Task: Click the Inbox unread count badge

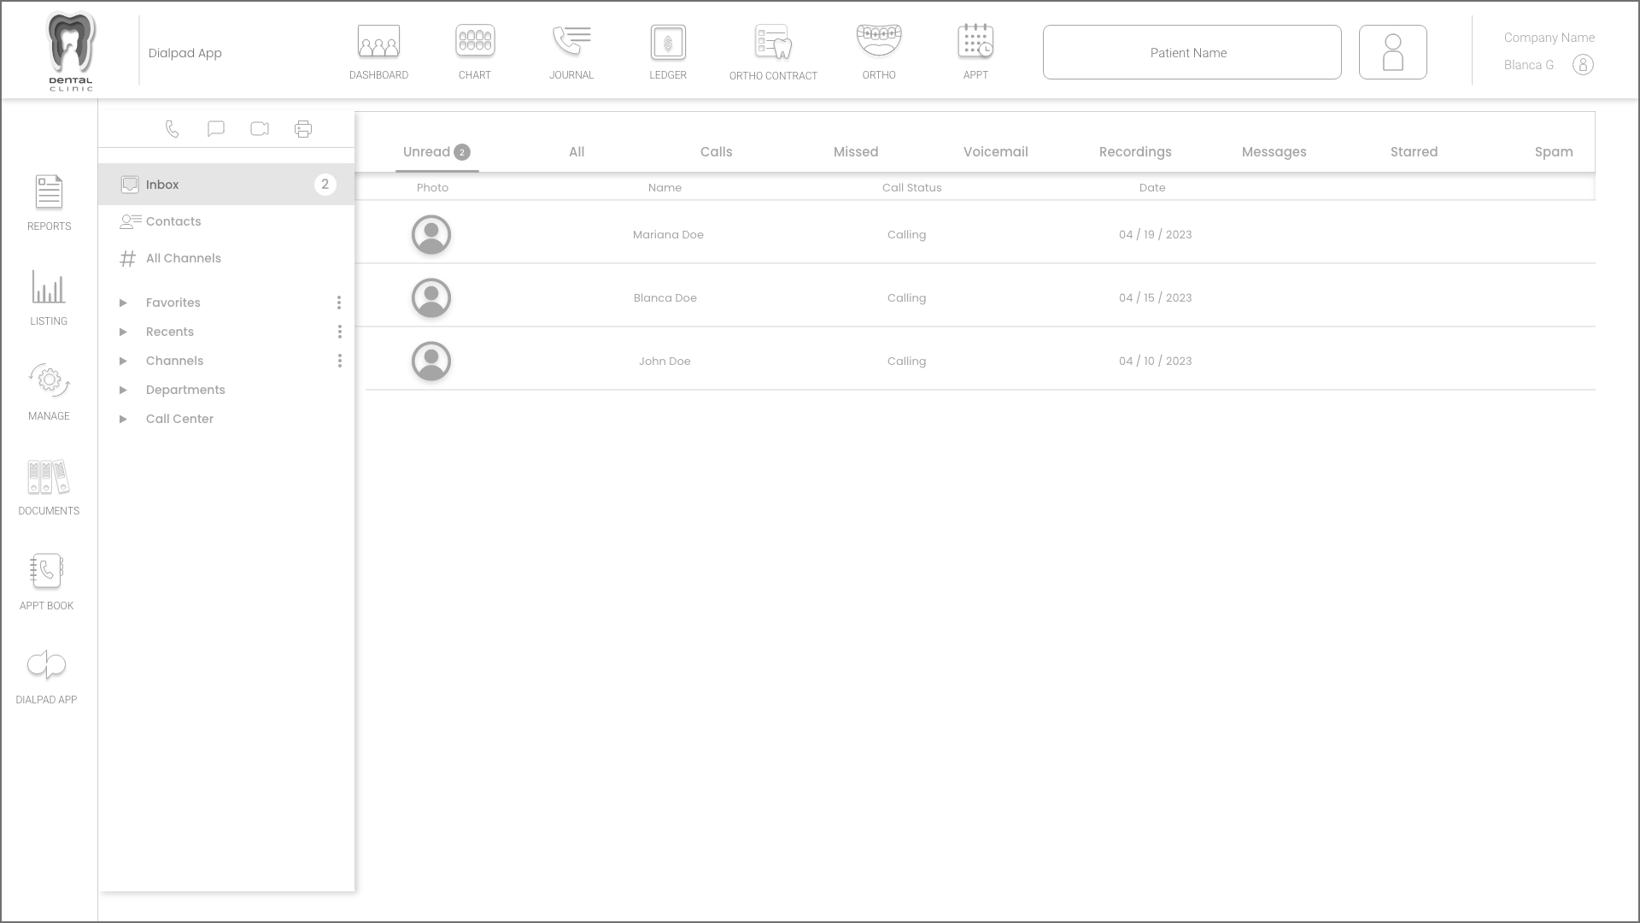Action: 325,185
